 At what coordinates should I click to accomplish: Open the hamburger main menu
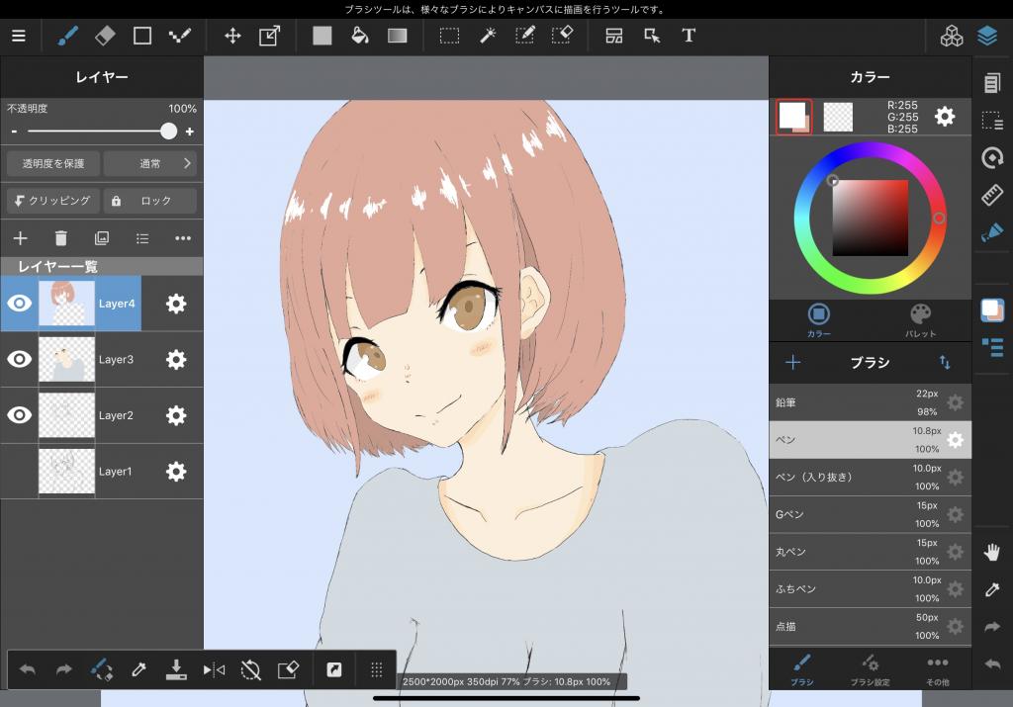click(x=19, y=36)
